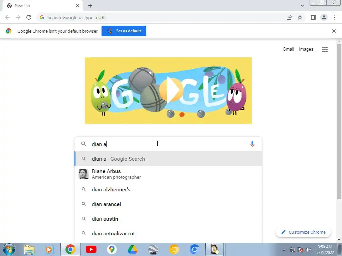Open Windows Explorer from the taskbar
342x256 pixels.
point(29,249)
